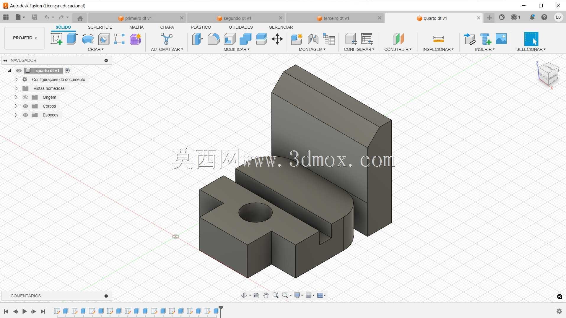Switch to the PLÁSTICO tab
Viewport: 566px width, 318px height.
click(x=201, y=27)
